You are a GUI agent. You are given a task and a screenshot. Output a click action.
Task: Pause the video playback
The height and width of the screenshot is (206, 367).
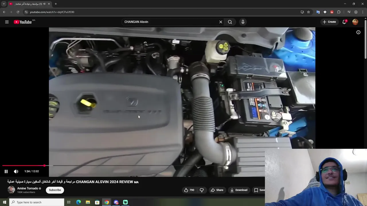point(6,171)
